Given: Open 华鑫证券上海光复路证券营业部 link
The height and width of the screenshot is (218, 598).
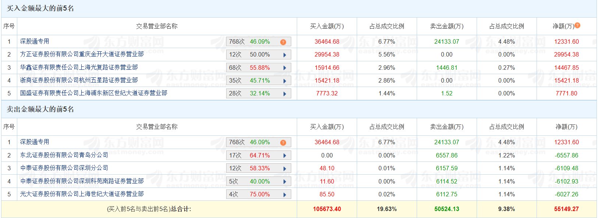Looking at the screenshot, I should tap(79, 67).
